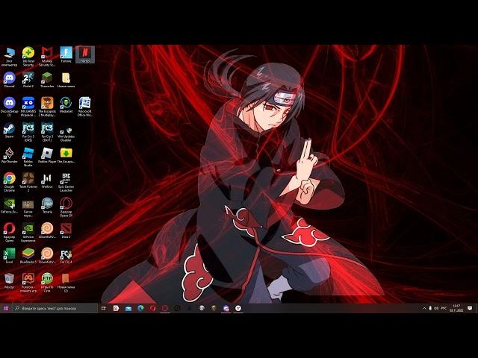This screenshot has height=358, width=478.
Task: Launch the Fortnite desktop shortcut
Action: click(x=66, y=54)
